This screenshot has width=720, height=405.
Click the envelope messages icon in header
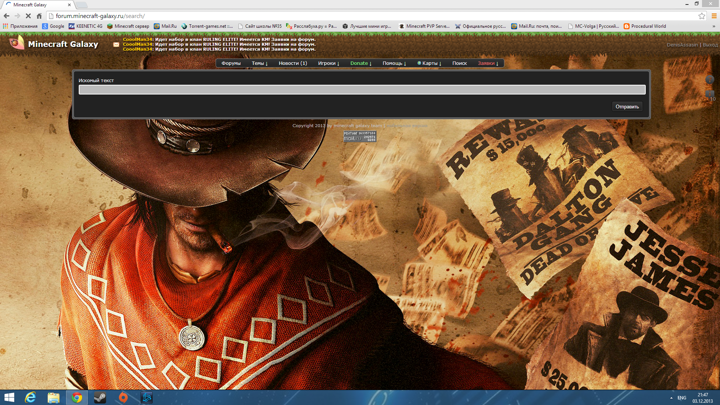point(116,45)
